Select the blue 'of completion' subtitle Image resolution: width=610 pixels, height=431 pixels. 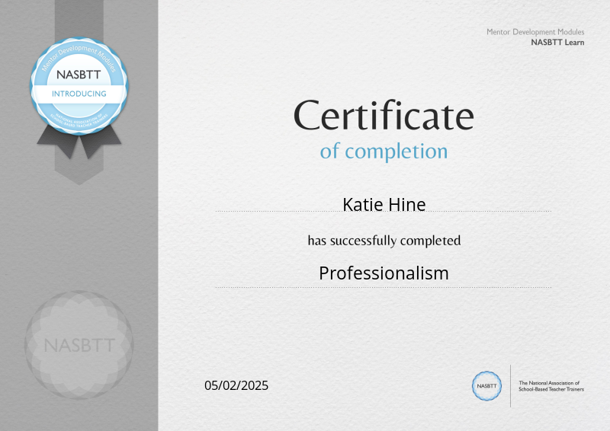point(384,151)
